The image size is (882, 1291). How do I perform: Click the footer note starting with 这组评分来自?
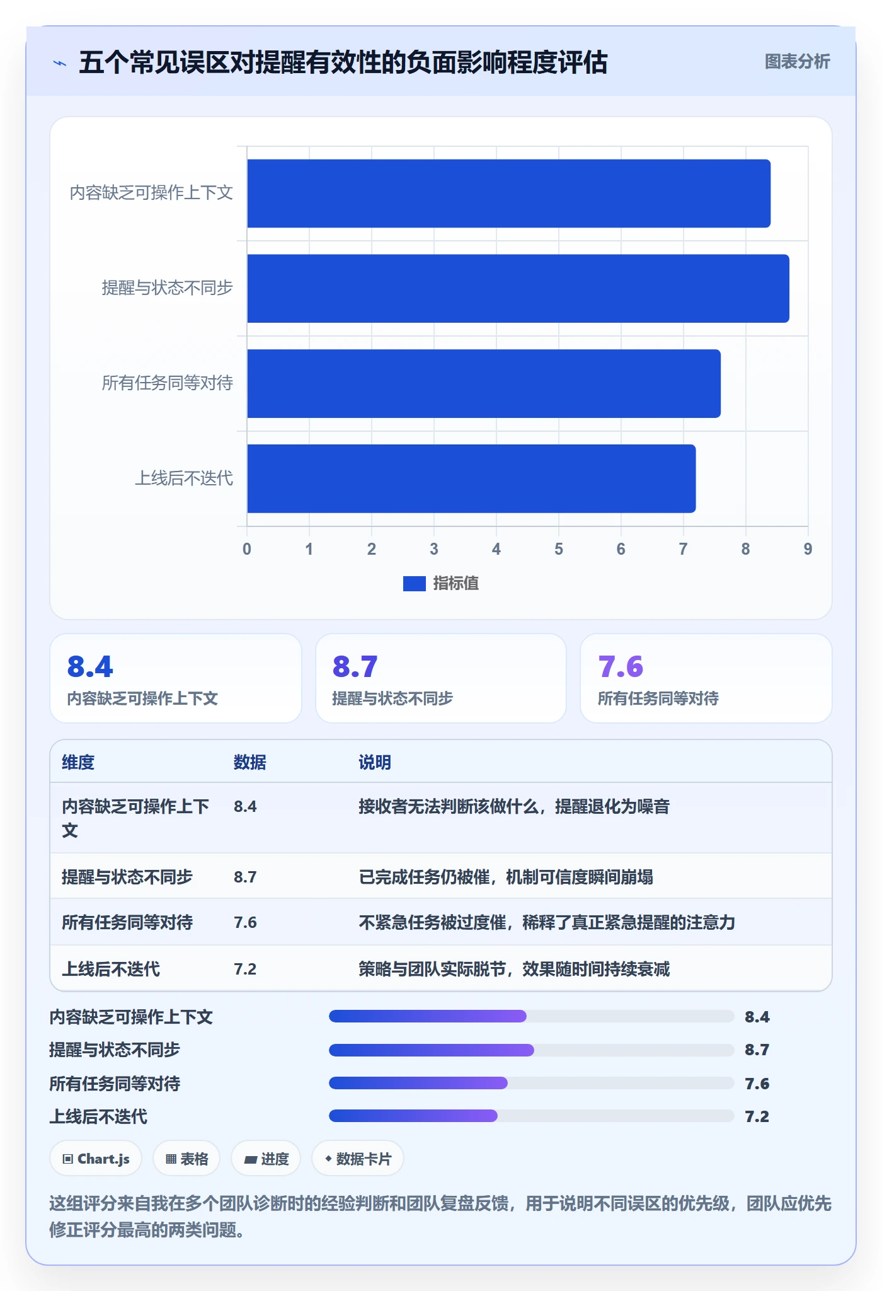pyautogui.click(x=440, y=1217)
